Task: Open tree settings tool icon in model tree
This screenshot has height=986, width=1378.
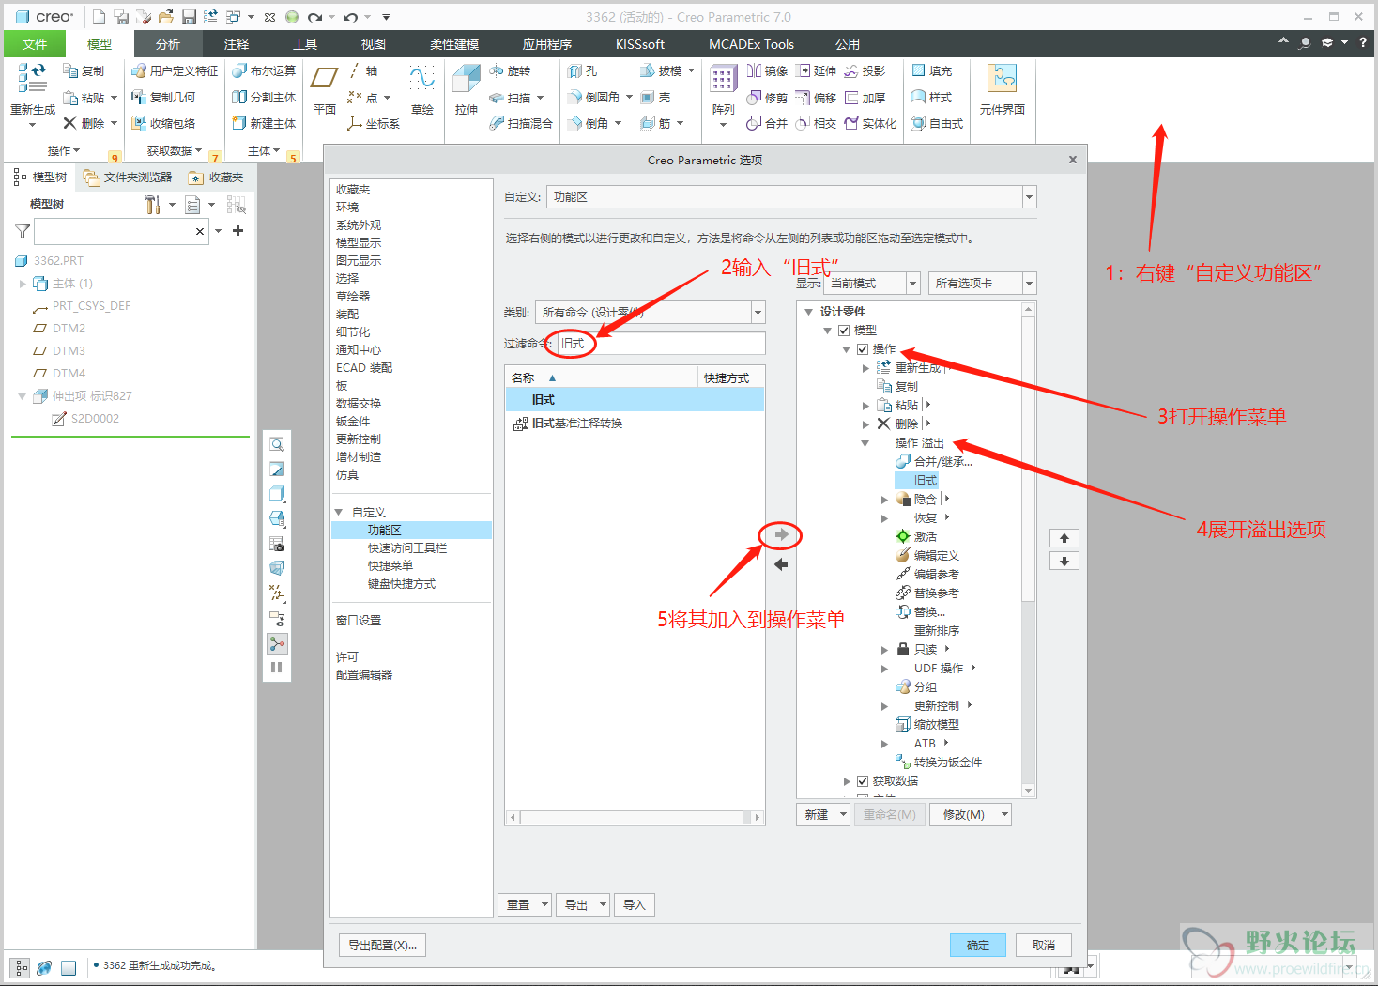Action: [x=152, y=205]
